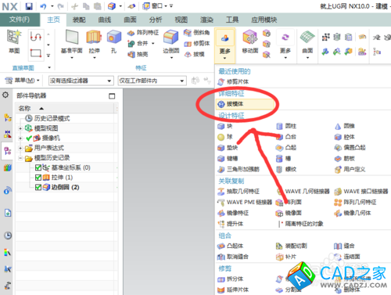Viewport: 391px width, 295px height.
Task: Click the 草图 sketch icon
Action: click(x=14, y=38)
